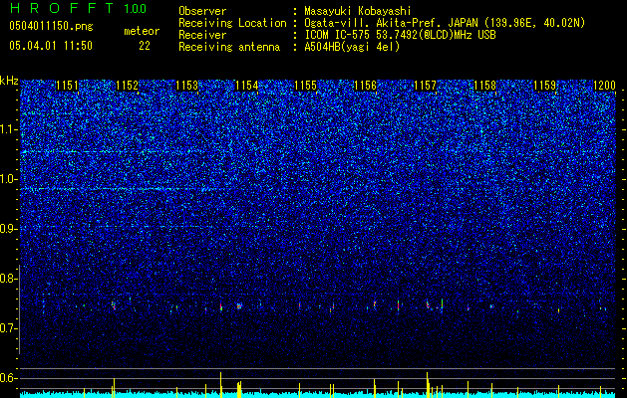Screen dimensions: 627x398
Task: Click the receiver ICOM IC-575 text
Action: click(401, 35)
